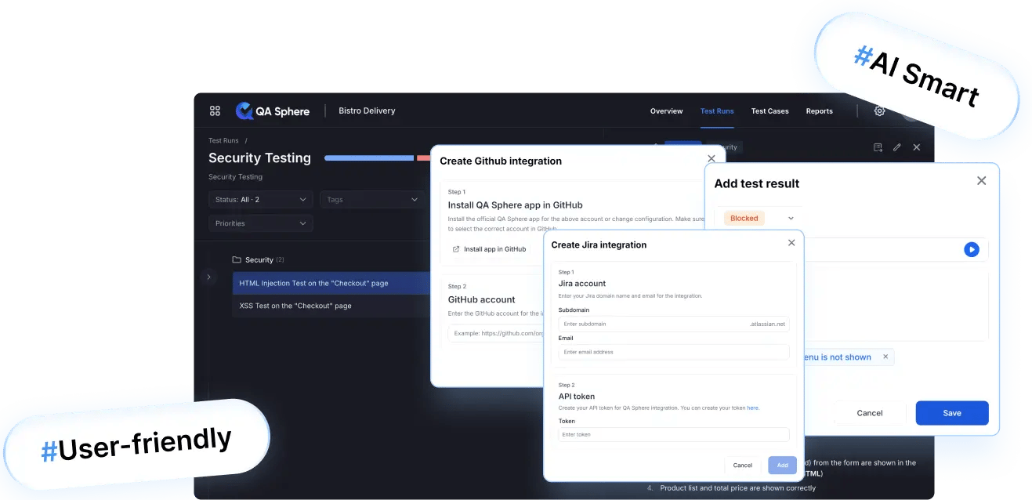The height and width of the screenshot is (500, 1032).
Task: Click the QA Sphere logo
Action: point(273,111)
